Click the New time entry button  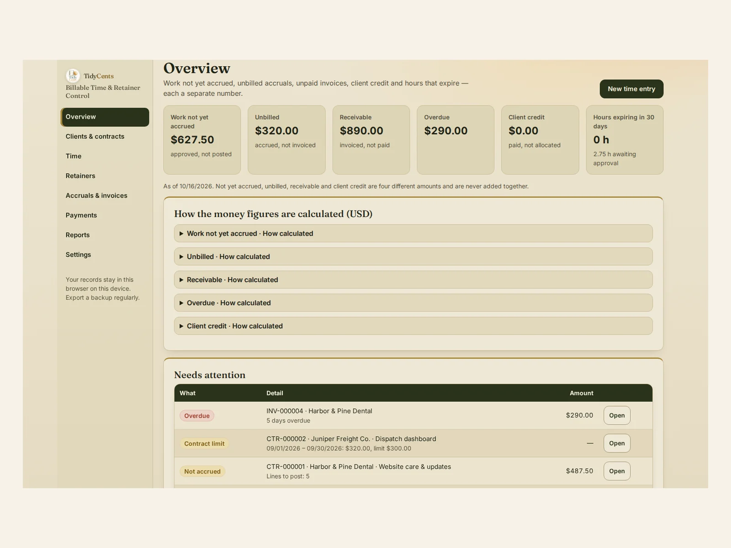[x=631, y=89]
